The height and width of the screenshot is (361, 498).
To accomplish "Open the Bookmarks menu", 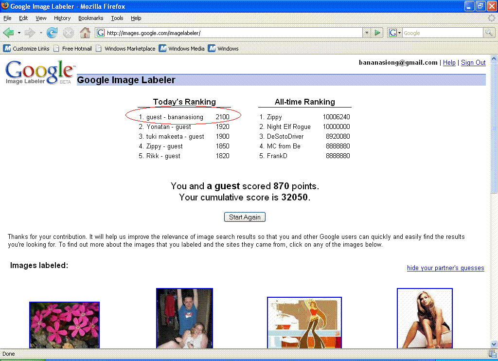I will click(91, 18).
